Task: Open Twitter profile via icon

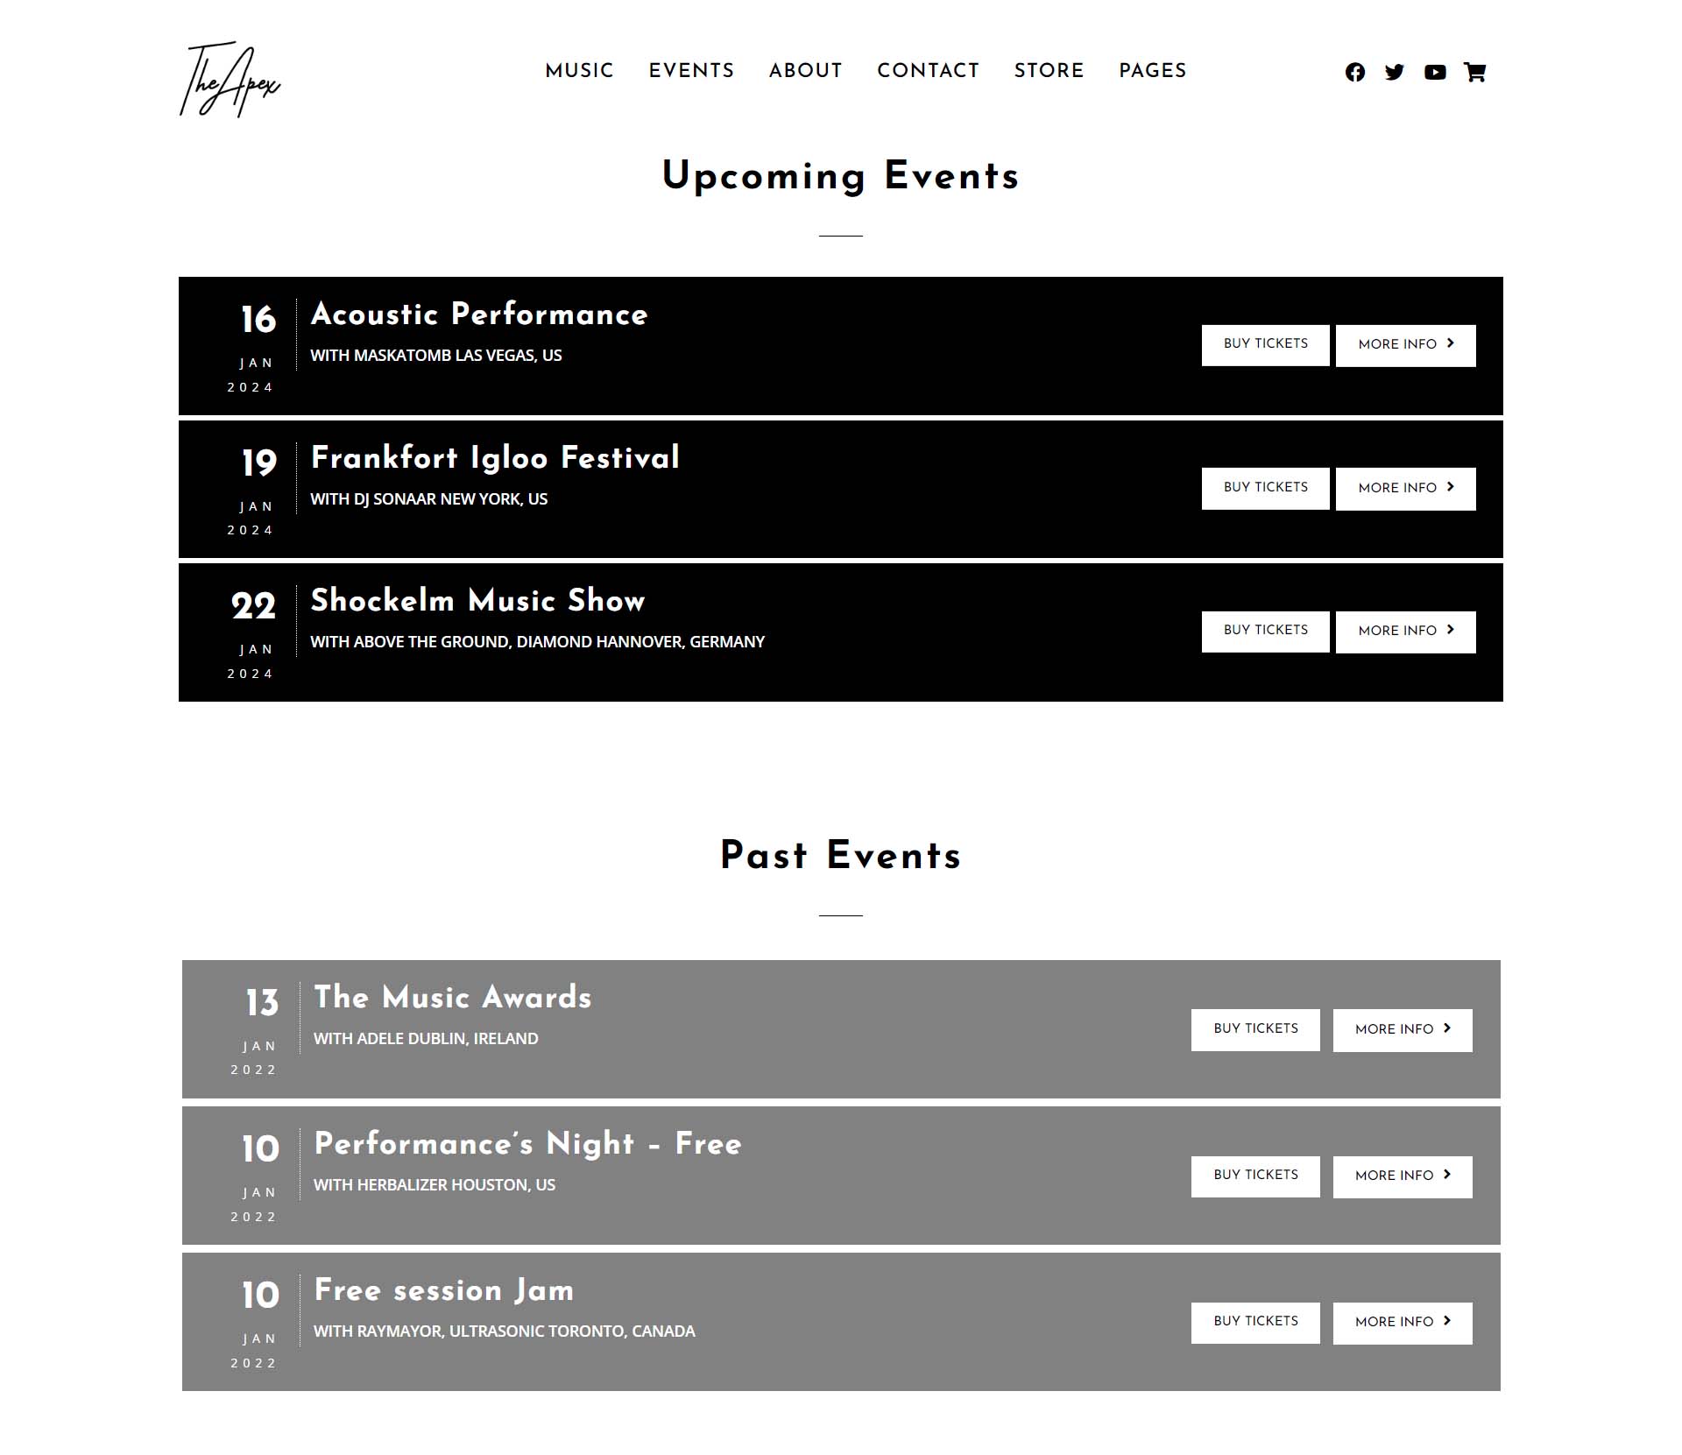Action: click(1393, 72)
